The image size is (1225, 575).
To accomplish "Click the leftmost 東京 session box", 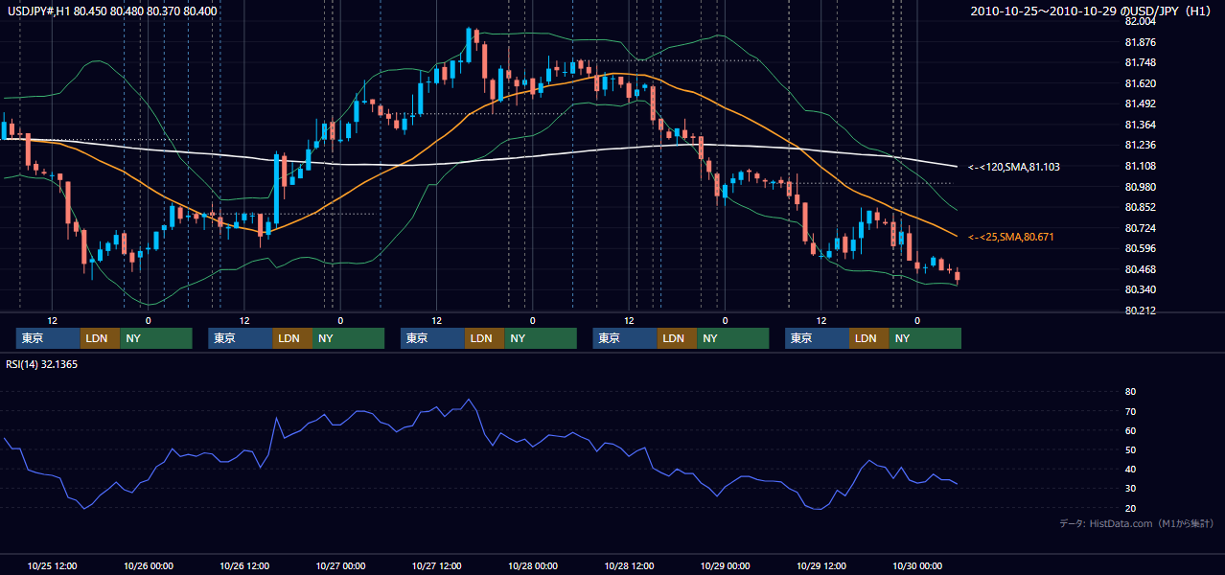I will point(48,338).
